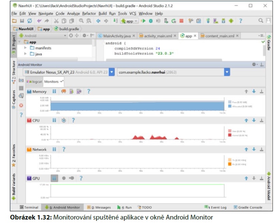Open the Emulator Nexus_5X device dropdown
This screenshot has height=224, width=275.
click(x=112, y=72)
